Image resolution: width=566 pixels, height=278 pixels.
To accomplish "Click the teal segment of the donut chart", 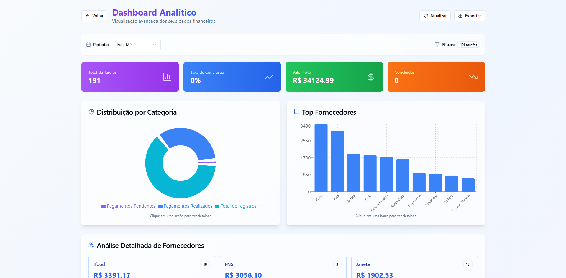I will click(x=168, y=186).
